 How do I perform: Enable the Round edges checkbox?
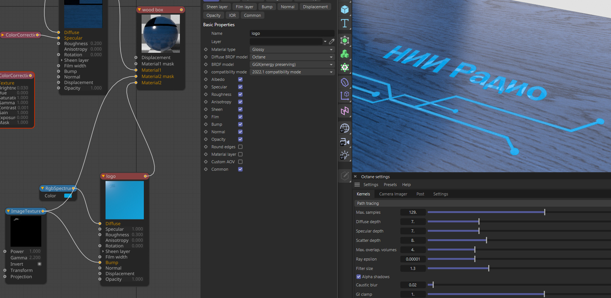tap(240, 147)
